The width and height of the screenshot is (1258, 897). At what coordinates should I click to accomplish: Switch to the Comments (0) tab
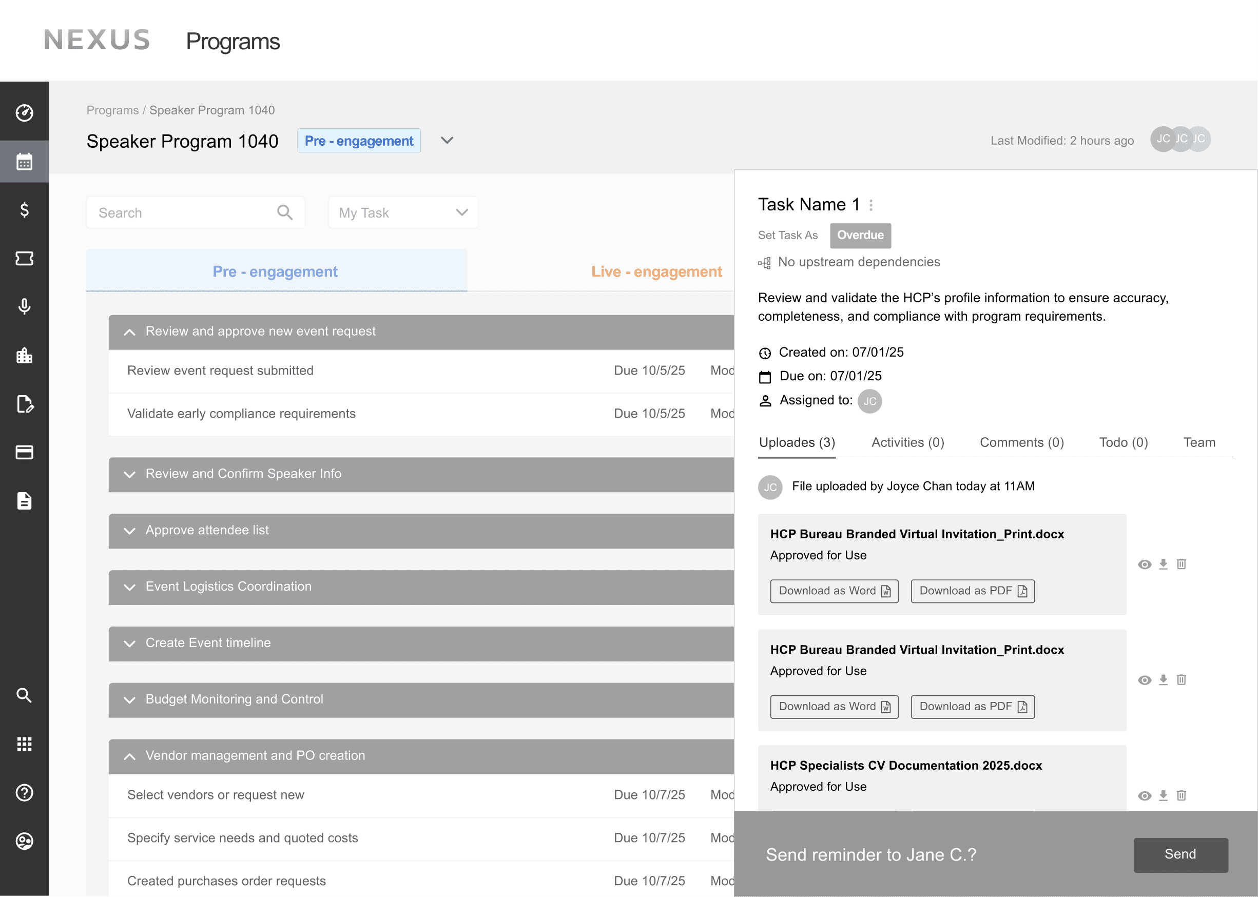coord(1021,442)
